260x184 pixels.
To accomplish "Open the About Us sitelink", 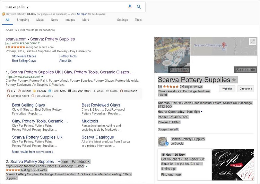I will [x=65, y=61].
